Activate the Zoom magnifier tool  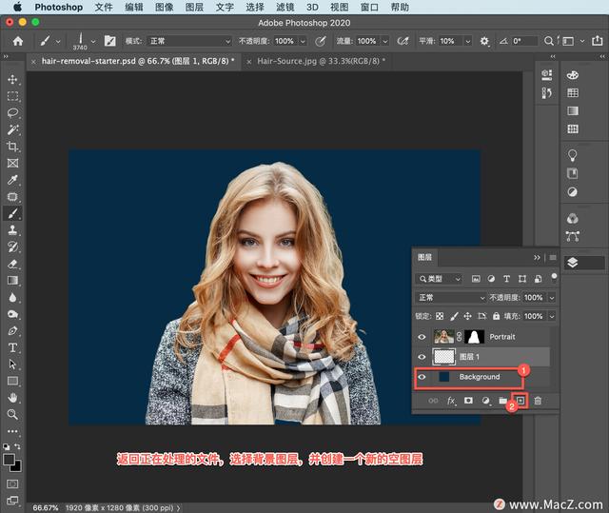12,414
